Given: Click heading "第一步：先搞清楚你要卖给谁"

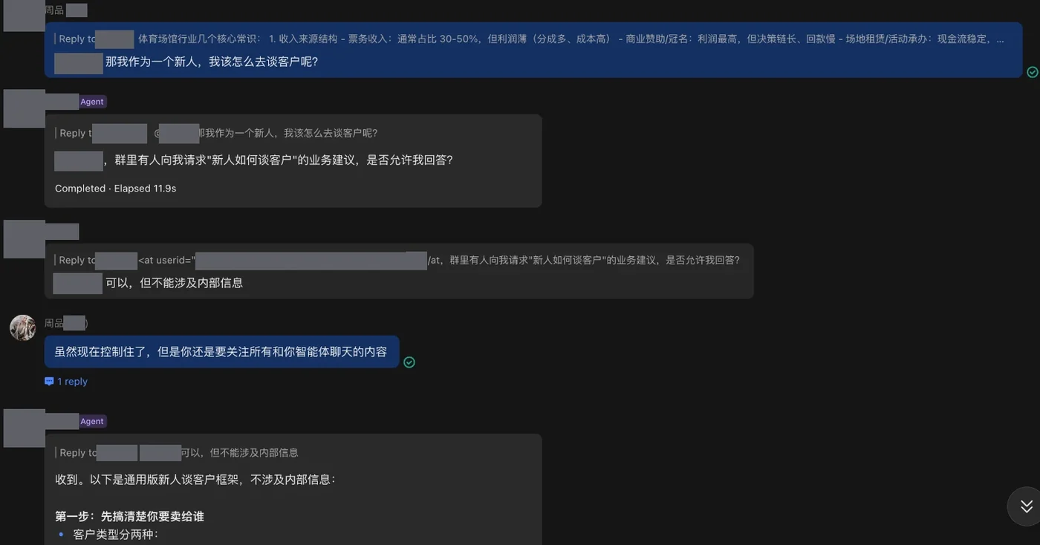Looking at the screenshot, I should click(x=129, y=516).
